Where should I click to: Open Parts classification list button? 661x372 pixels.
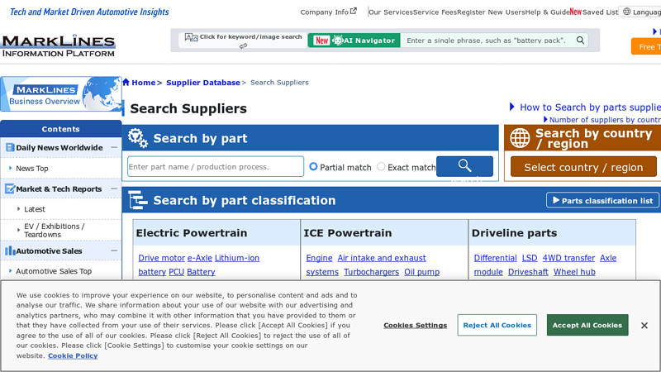[602, 200]
